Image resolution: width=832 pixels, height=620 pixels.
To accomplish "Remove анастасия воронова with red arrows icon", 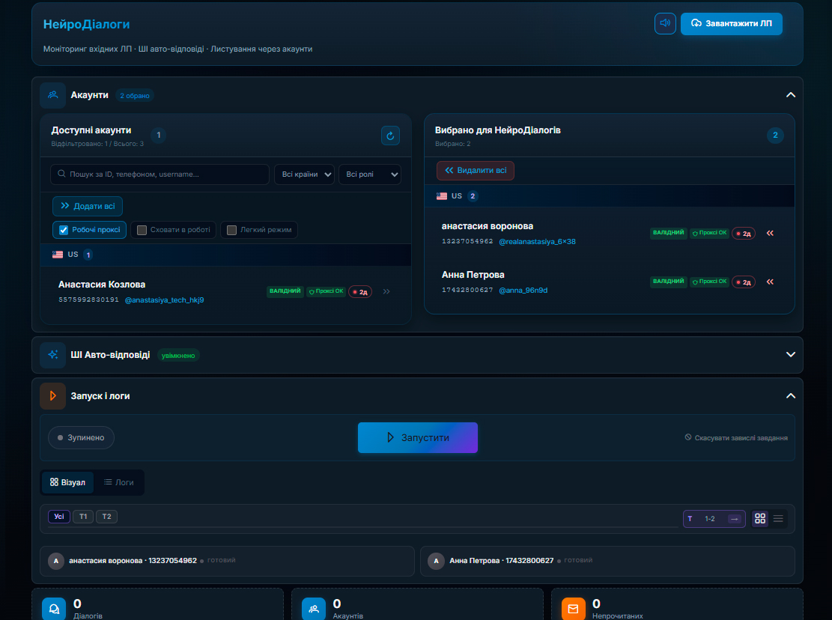I will [770, 234].
